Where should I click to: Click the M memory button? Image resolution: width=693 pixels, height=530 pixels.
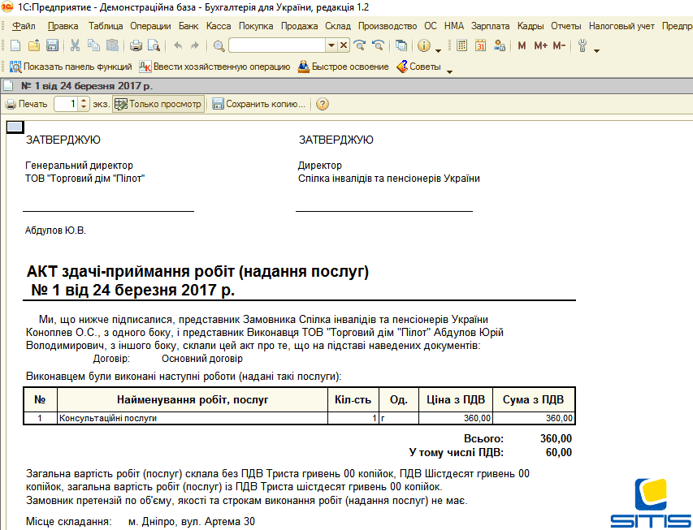522,45
